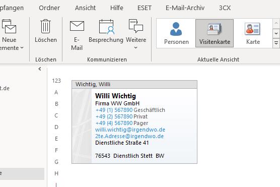280x187 pixels.
Task: Open the Neue Elemente dropdown arrow
Action: tap(22, 47)
